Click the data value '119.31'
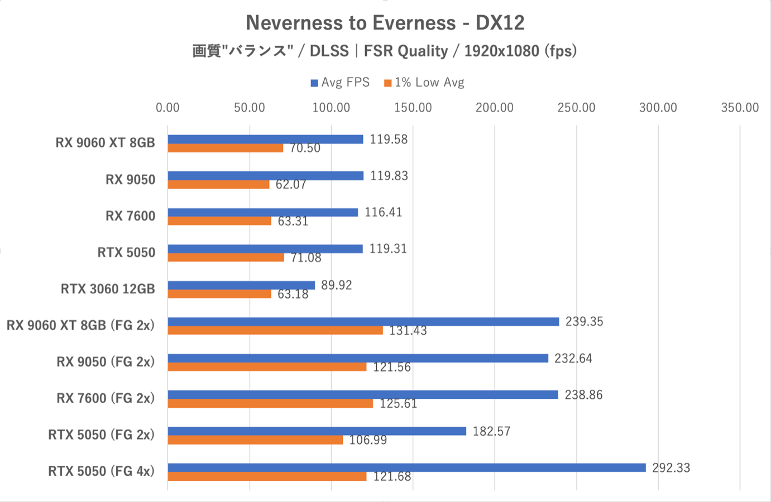The height and width of the screenshot is (502, 771). click(388, 249)
